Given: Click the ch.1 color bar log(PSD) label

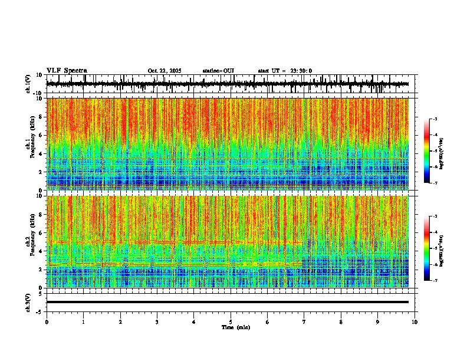Looking at the screenshot, I should click(x=442, y=153).
